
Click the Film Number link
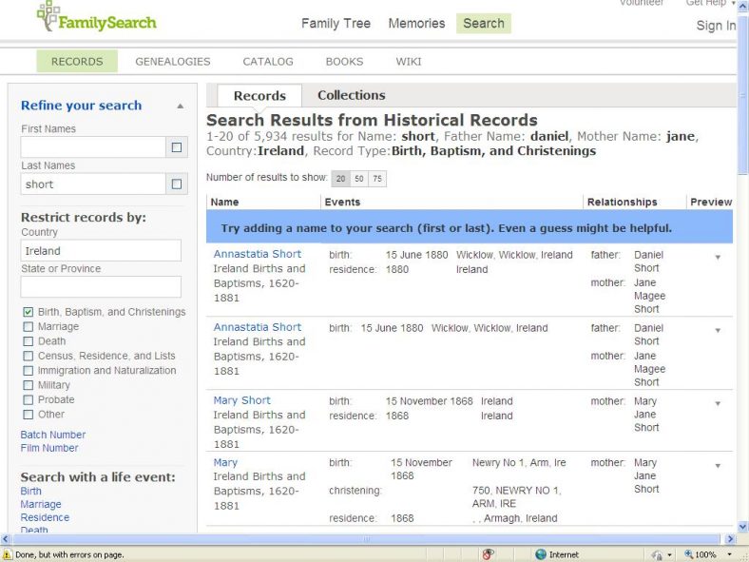click(x=49, y=448)
